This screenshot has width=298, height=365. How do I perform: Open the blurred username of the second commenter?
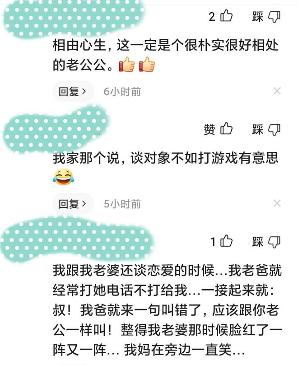coord(56,130)
